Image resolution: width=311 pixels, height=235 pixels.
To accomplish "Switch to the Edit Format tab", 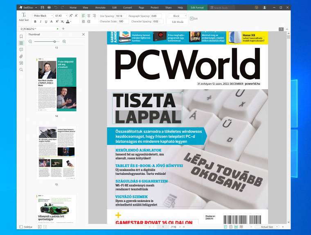I will pyautogui.click(x=197, y=7).
